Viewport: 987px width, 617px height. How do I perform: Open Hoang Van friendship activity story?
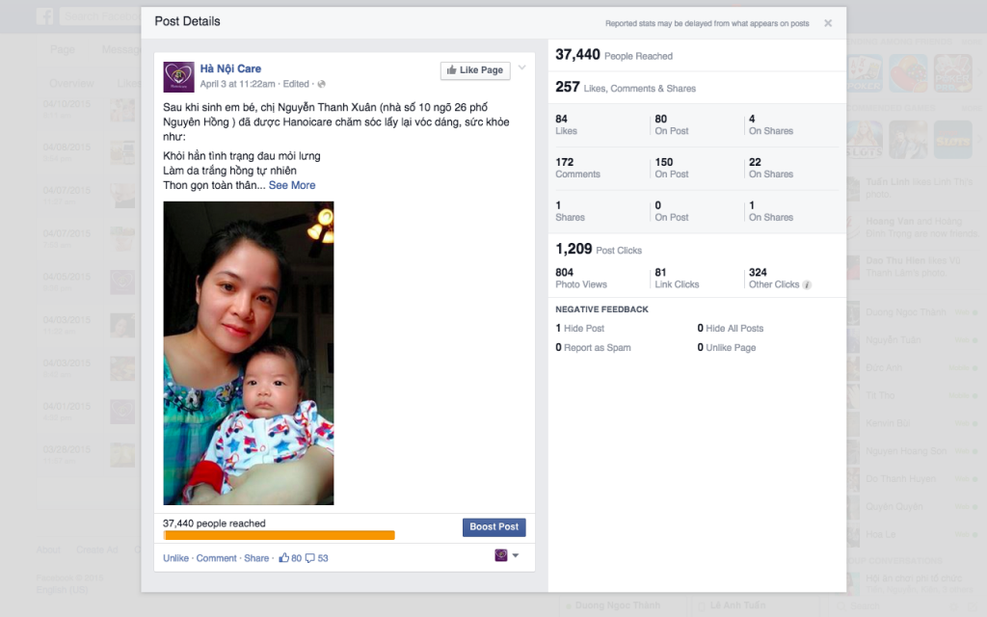click(x=914, y=228)
